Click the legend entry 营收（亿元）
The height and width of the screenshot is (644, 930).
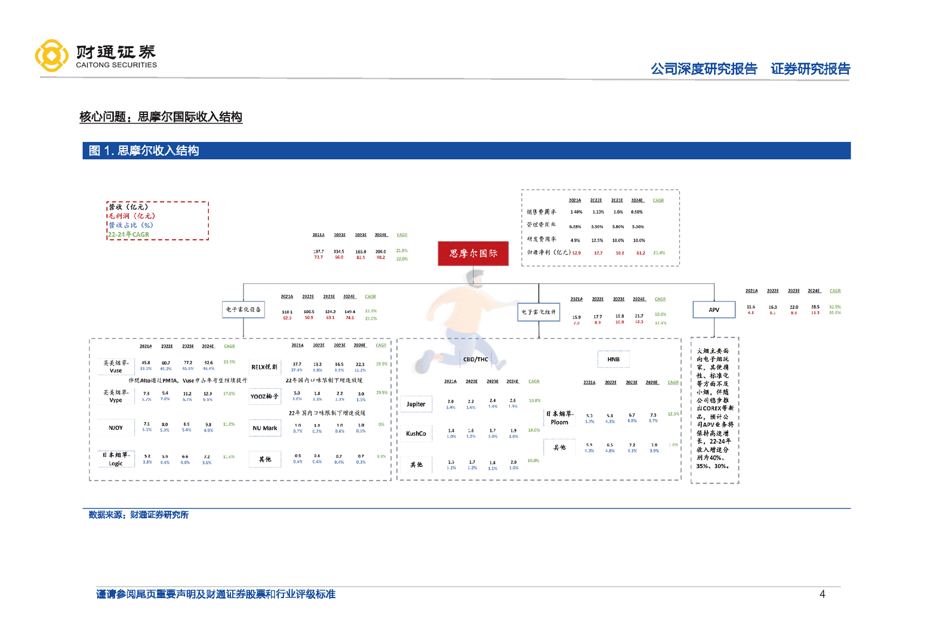(128, 207)
